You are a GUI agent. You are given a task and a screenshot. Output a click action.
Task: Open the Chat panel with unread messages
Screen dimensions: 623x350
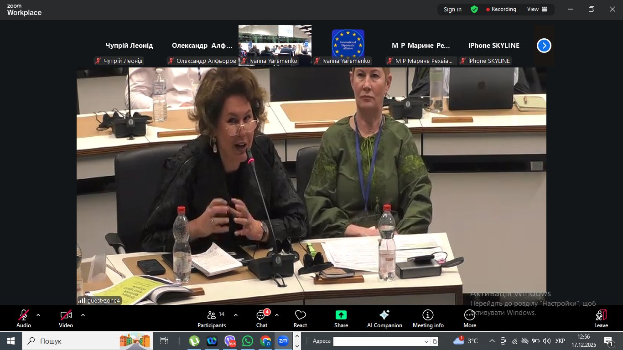point(262,319)
